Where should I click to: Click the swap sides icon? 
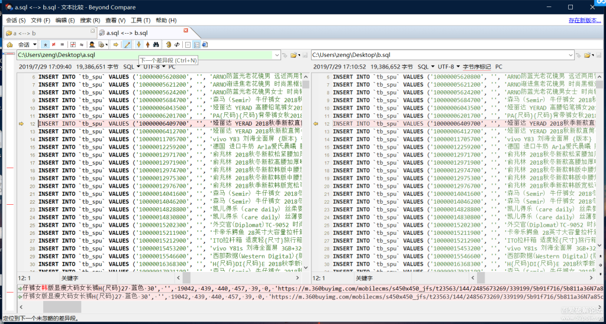pyautogui.click(x=169, y=45)
